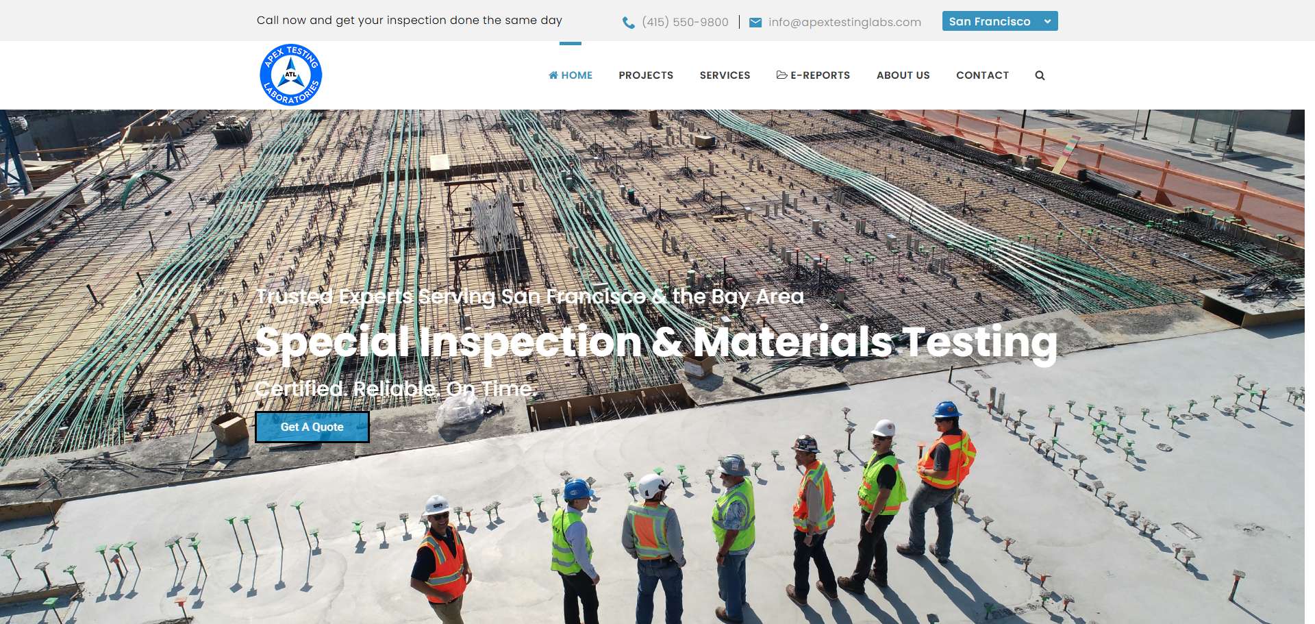This screenshot has height=624, width=1315.
Task: Click the envelope email icon
Action: (755, 23)
